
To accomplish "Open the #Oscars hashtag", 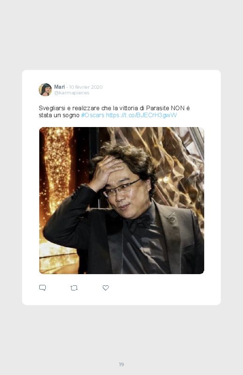I will coord(93,115).
